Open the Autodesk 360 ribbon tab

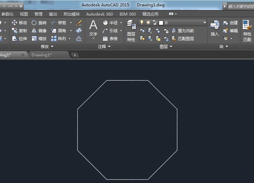[x=100, y=14]
